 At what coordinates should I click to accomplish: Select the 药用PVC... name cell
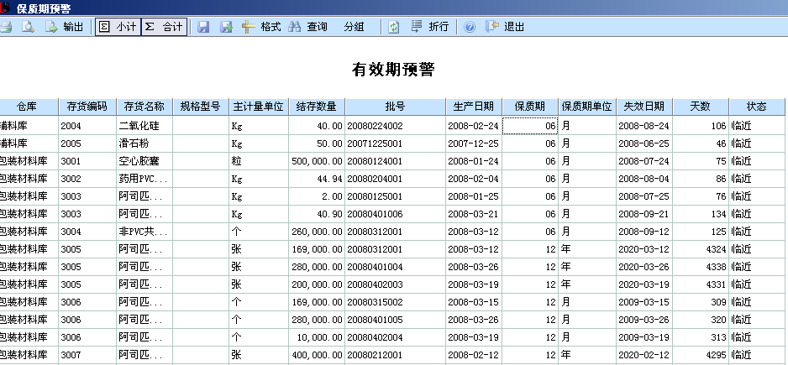click(144, 179)
